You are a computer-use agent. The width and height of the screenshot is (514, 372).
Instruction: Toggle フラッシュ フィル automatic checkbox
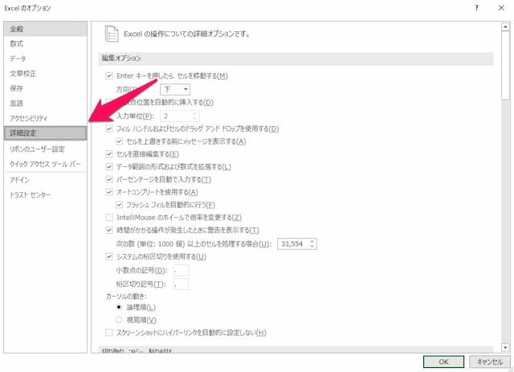[x=120, y=205]
